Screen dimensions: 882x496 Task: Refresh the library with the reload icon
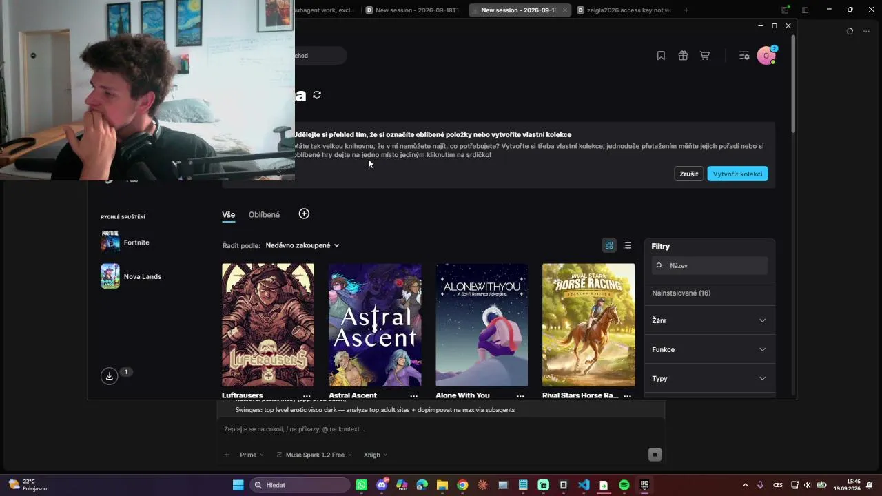click(x=317, y=94)
